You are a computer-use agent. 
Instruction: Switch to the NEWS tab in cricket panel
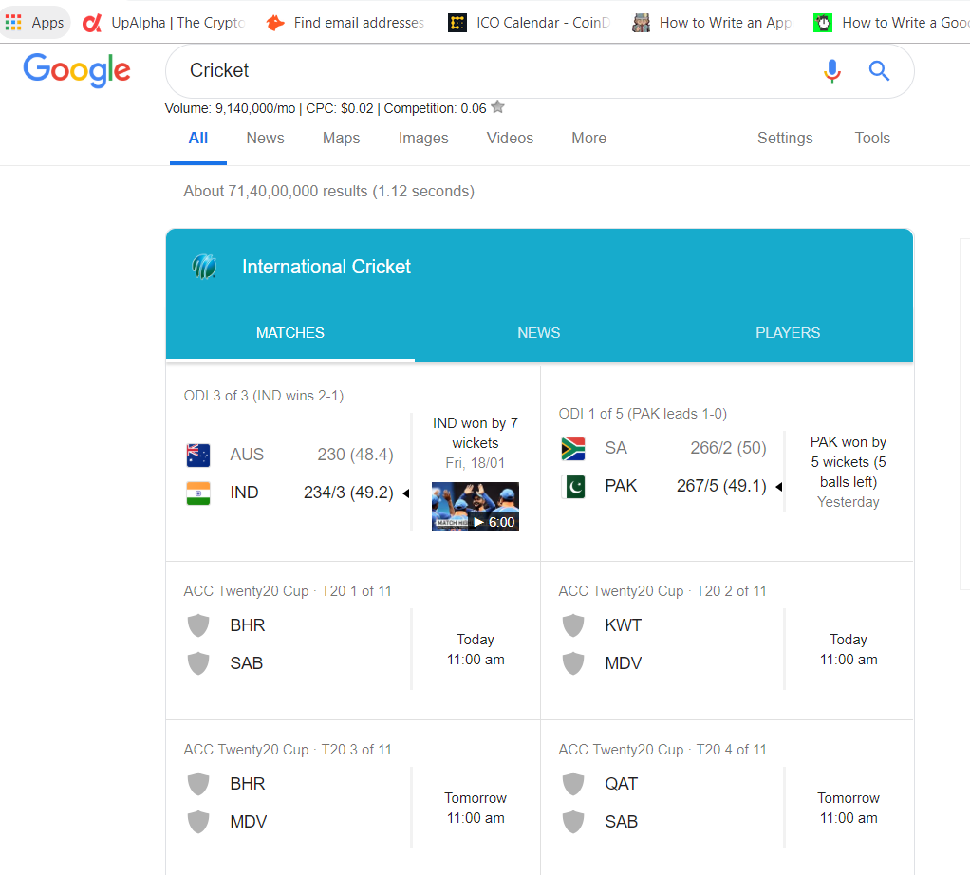pos(539,333)
